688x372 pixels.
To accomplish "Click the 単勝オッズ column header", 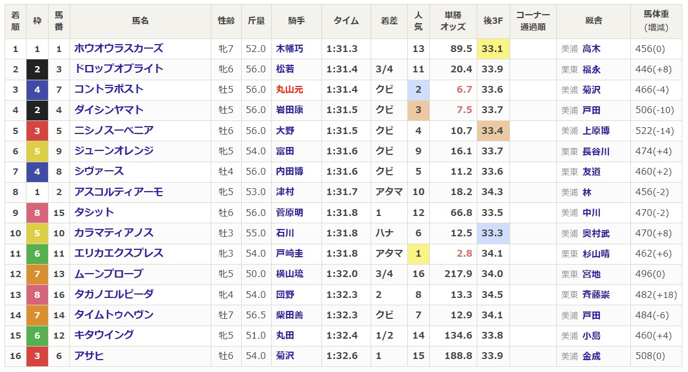I will [x=452, y=21].
